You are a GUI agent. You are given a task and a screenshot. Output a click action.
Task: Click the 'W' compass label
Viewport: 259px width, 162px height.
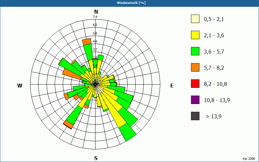click(x=20, y=86)
